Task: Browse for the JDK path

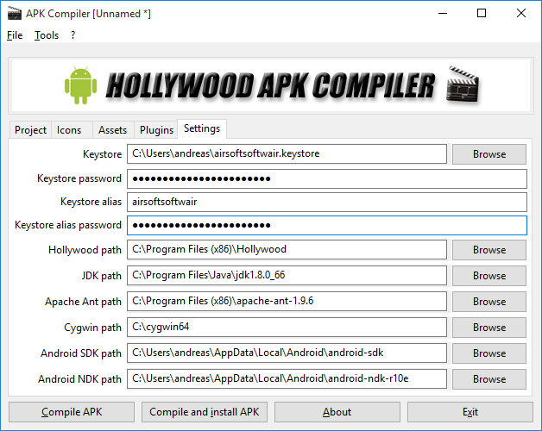Action: point(489,276)
